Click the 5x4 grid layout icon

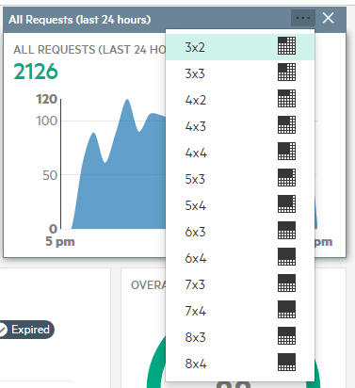[x=286, y=204]
